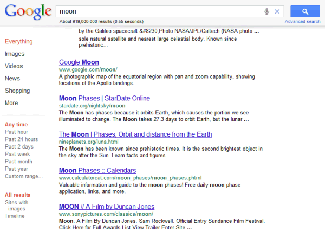Screen dimensions: 325x231
Task: Filter results to Past week
Action: [17, 154]
